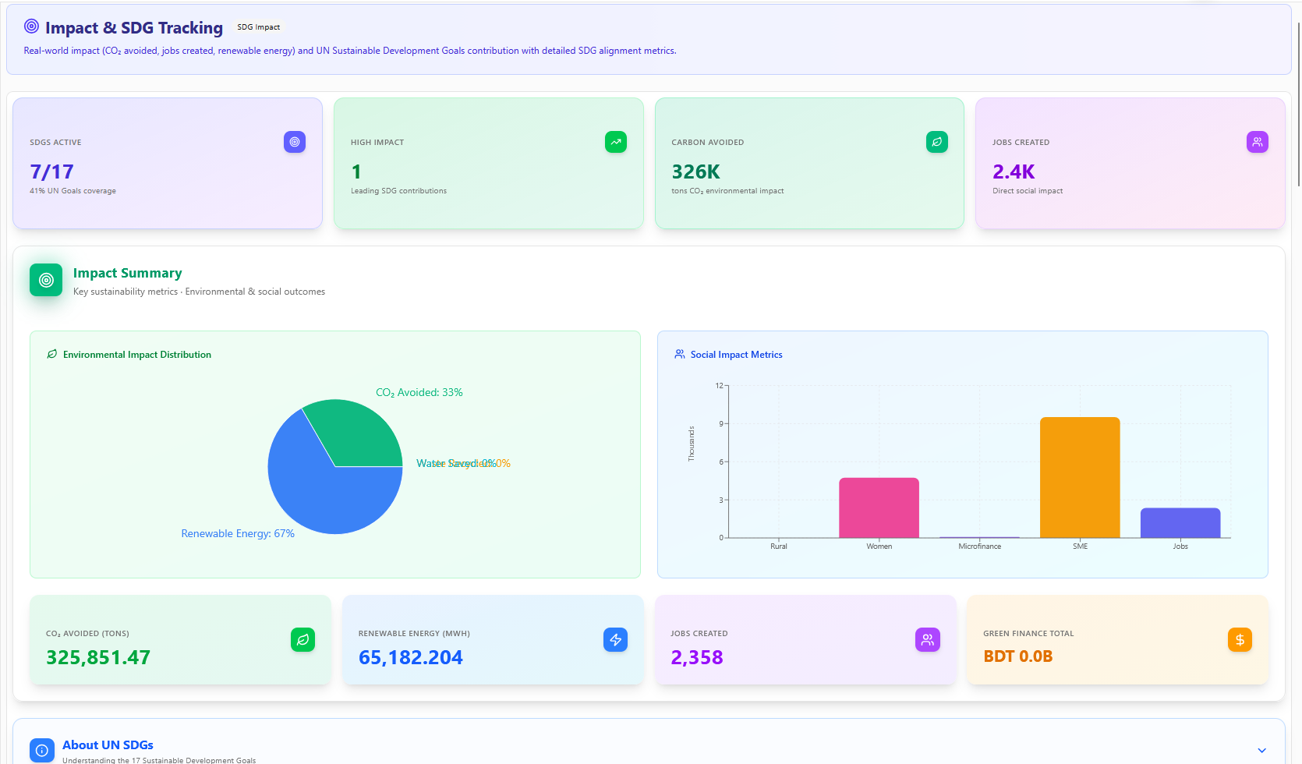Screen dimensions: 1302x764
Task: Click the SDG Impact badge
Action: pyautogui.click(x=258, y=27)
